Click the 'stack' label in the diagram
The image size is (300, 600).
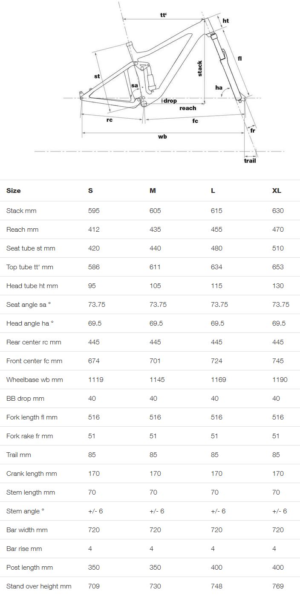[200, 69]
